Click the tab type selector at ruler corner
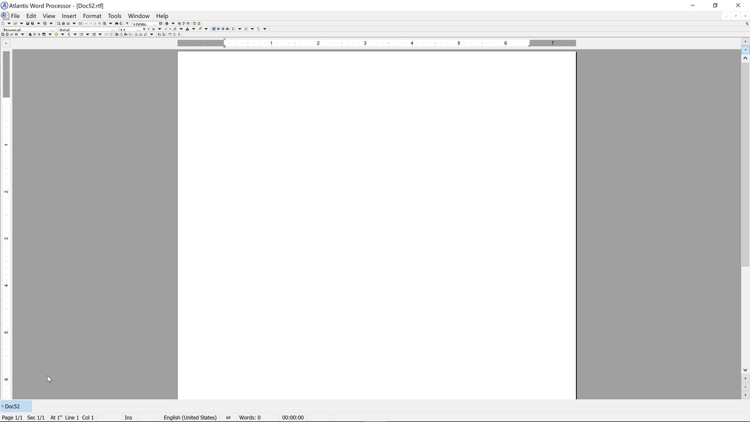750x422 pixels. (x=6, y=43)
